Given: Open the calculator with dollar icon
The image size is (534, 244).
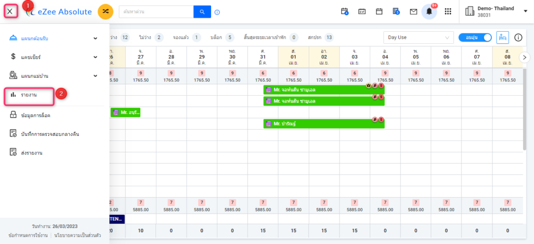Looking at the screenshot, I should (x=396, y=11).
